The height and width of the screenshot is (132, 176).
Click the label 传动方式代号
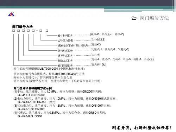click(x=65, y=61)
